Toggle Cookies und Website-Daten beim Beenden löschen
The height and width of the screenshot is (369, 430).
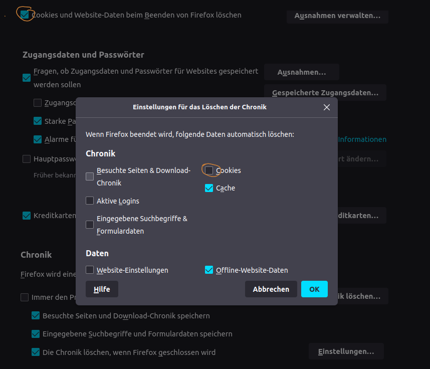pyautogui.click(x=25, y=15)
